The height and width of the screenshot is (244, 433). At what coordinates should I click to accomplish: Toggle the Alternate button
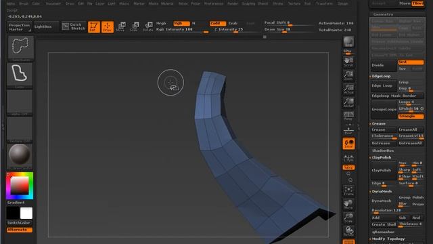(x=19, y=230)
